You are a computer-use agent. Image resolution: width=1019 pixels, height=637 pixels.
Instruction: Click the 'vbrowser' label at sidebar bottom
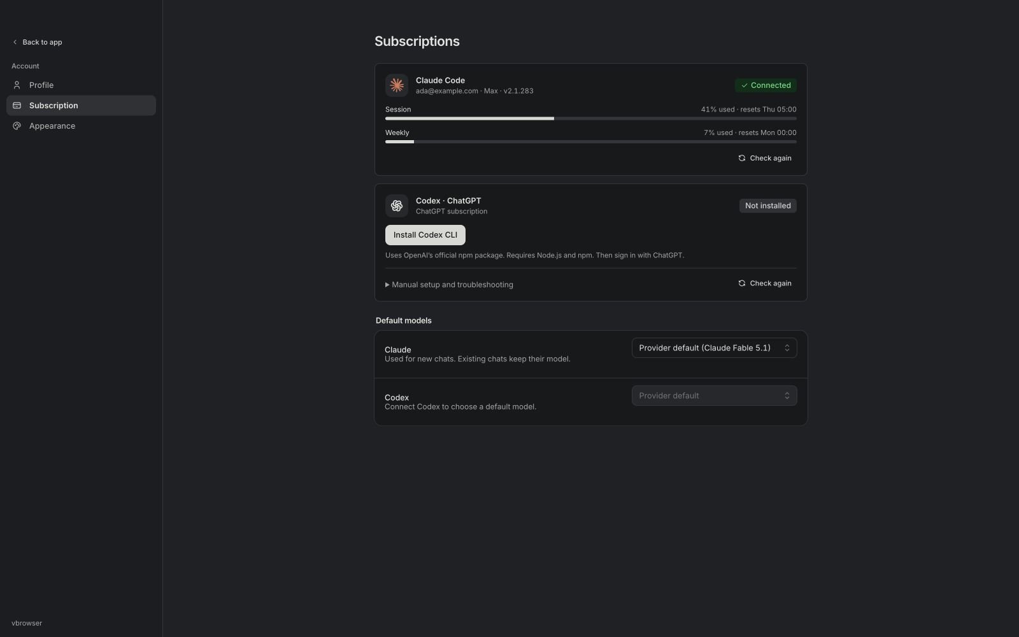point(27,623)
